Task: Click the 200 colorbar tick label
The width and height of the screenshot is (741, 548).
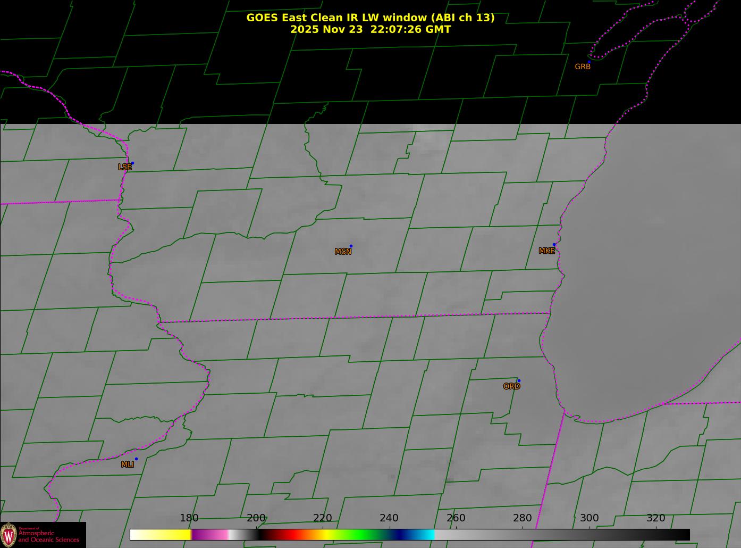Action: (x=256, y=518)
